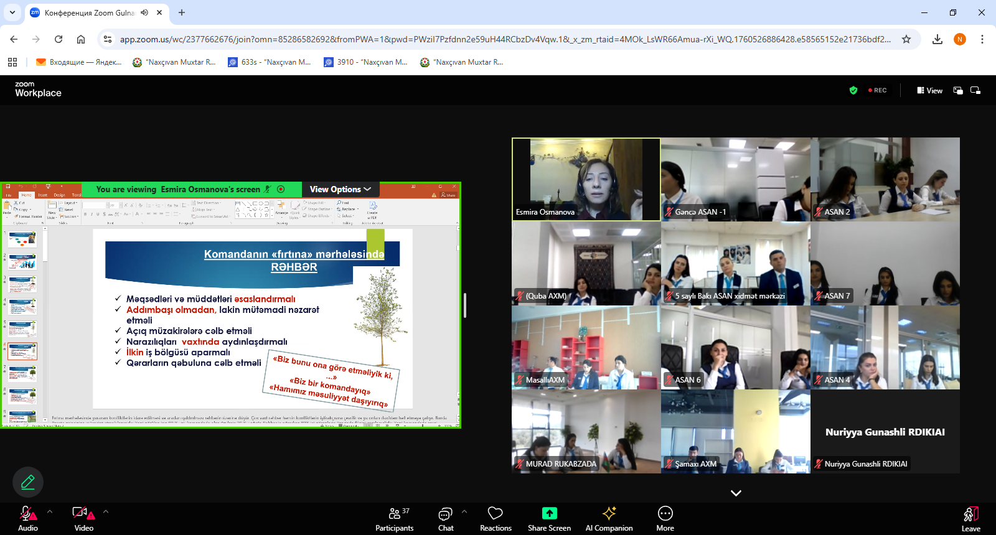Leave the meeting
Screen dimensions: 996x535
coord(970,519)
